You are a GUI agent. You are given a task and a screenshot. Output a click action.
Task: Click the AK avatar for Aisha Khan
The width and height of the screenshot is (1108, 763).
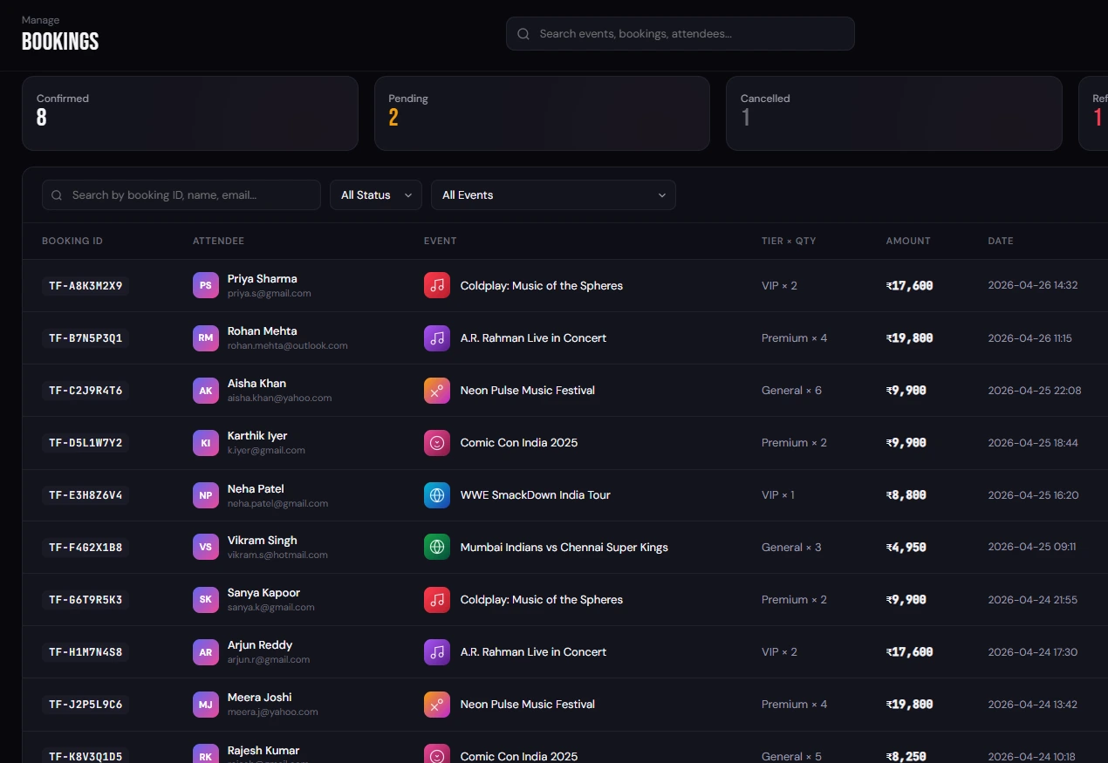[x=206, y=390]
